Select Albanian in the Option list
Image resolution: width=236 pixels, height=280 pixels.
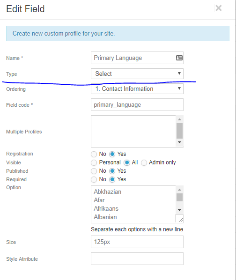click(x=105, y=217)
